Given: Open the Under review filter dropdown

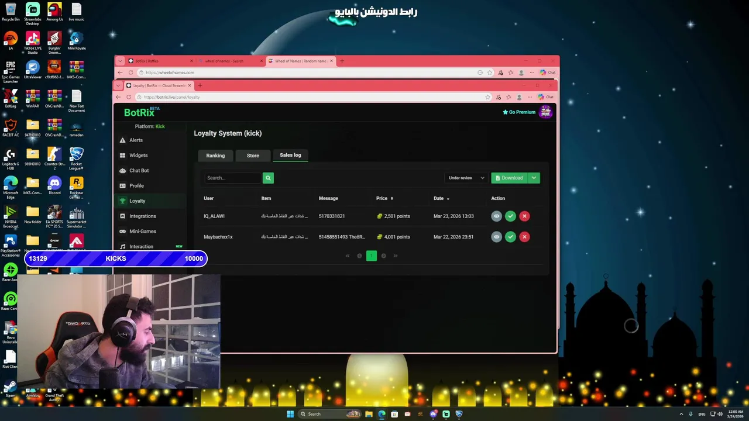Looking at the screenshot, I should (466, 178).
